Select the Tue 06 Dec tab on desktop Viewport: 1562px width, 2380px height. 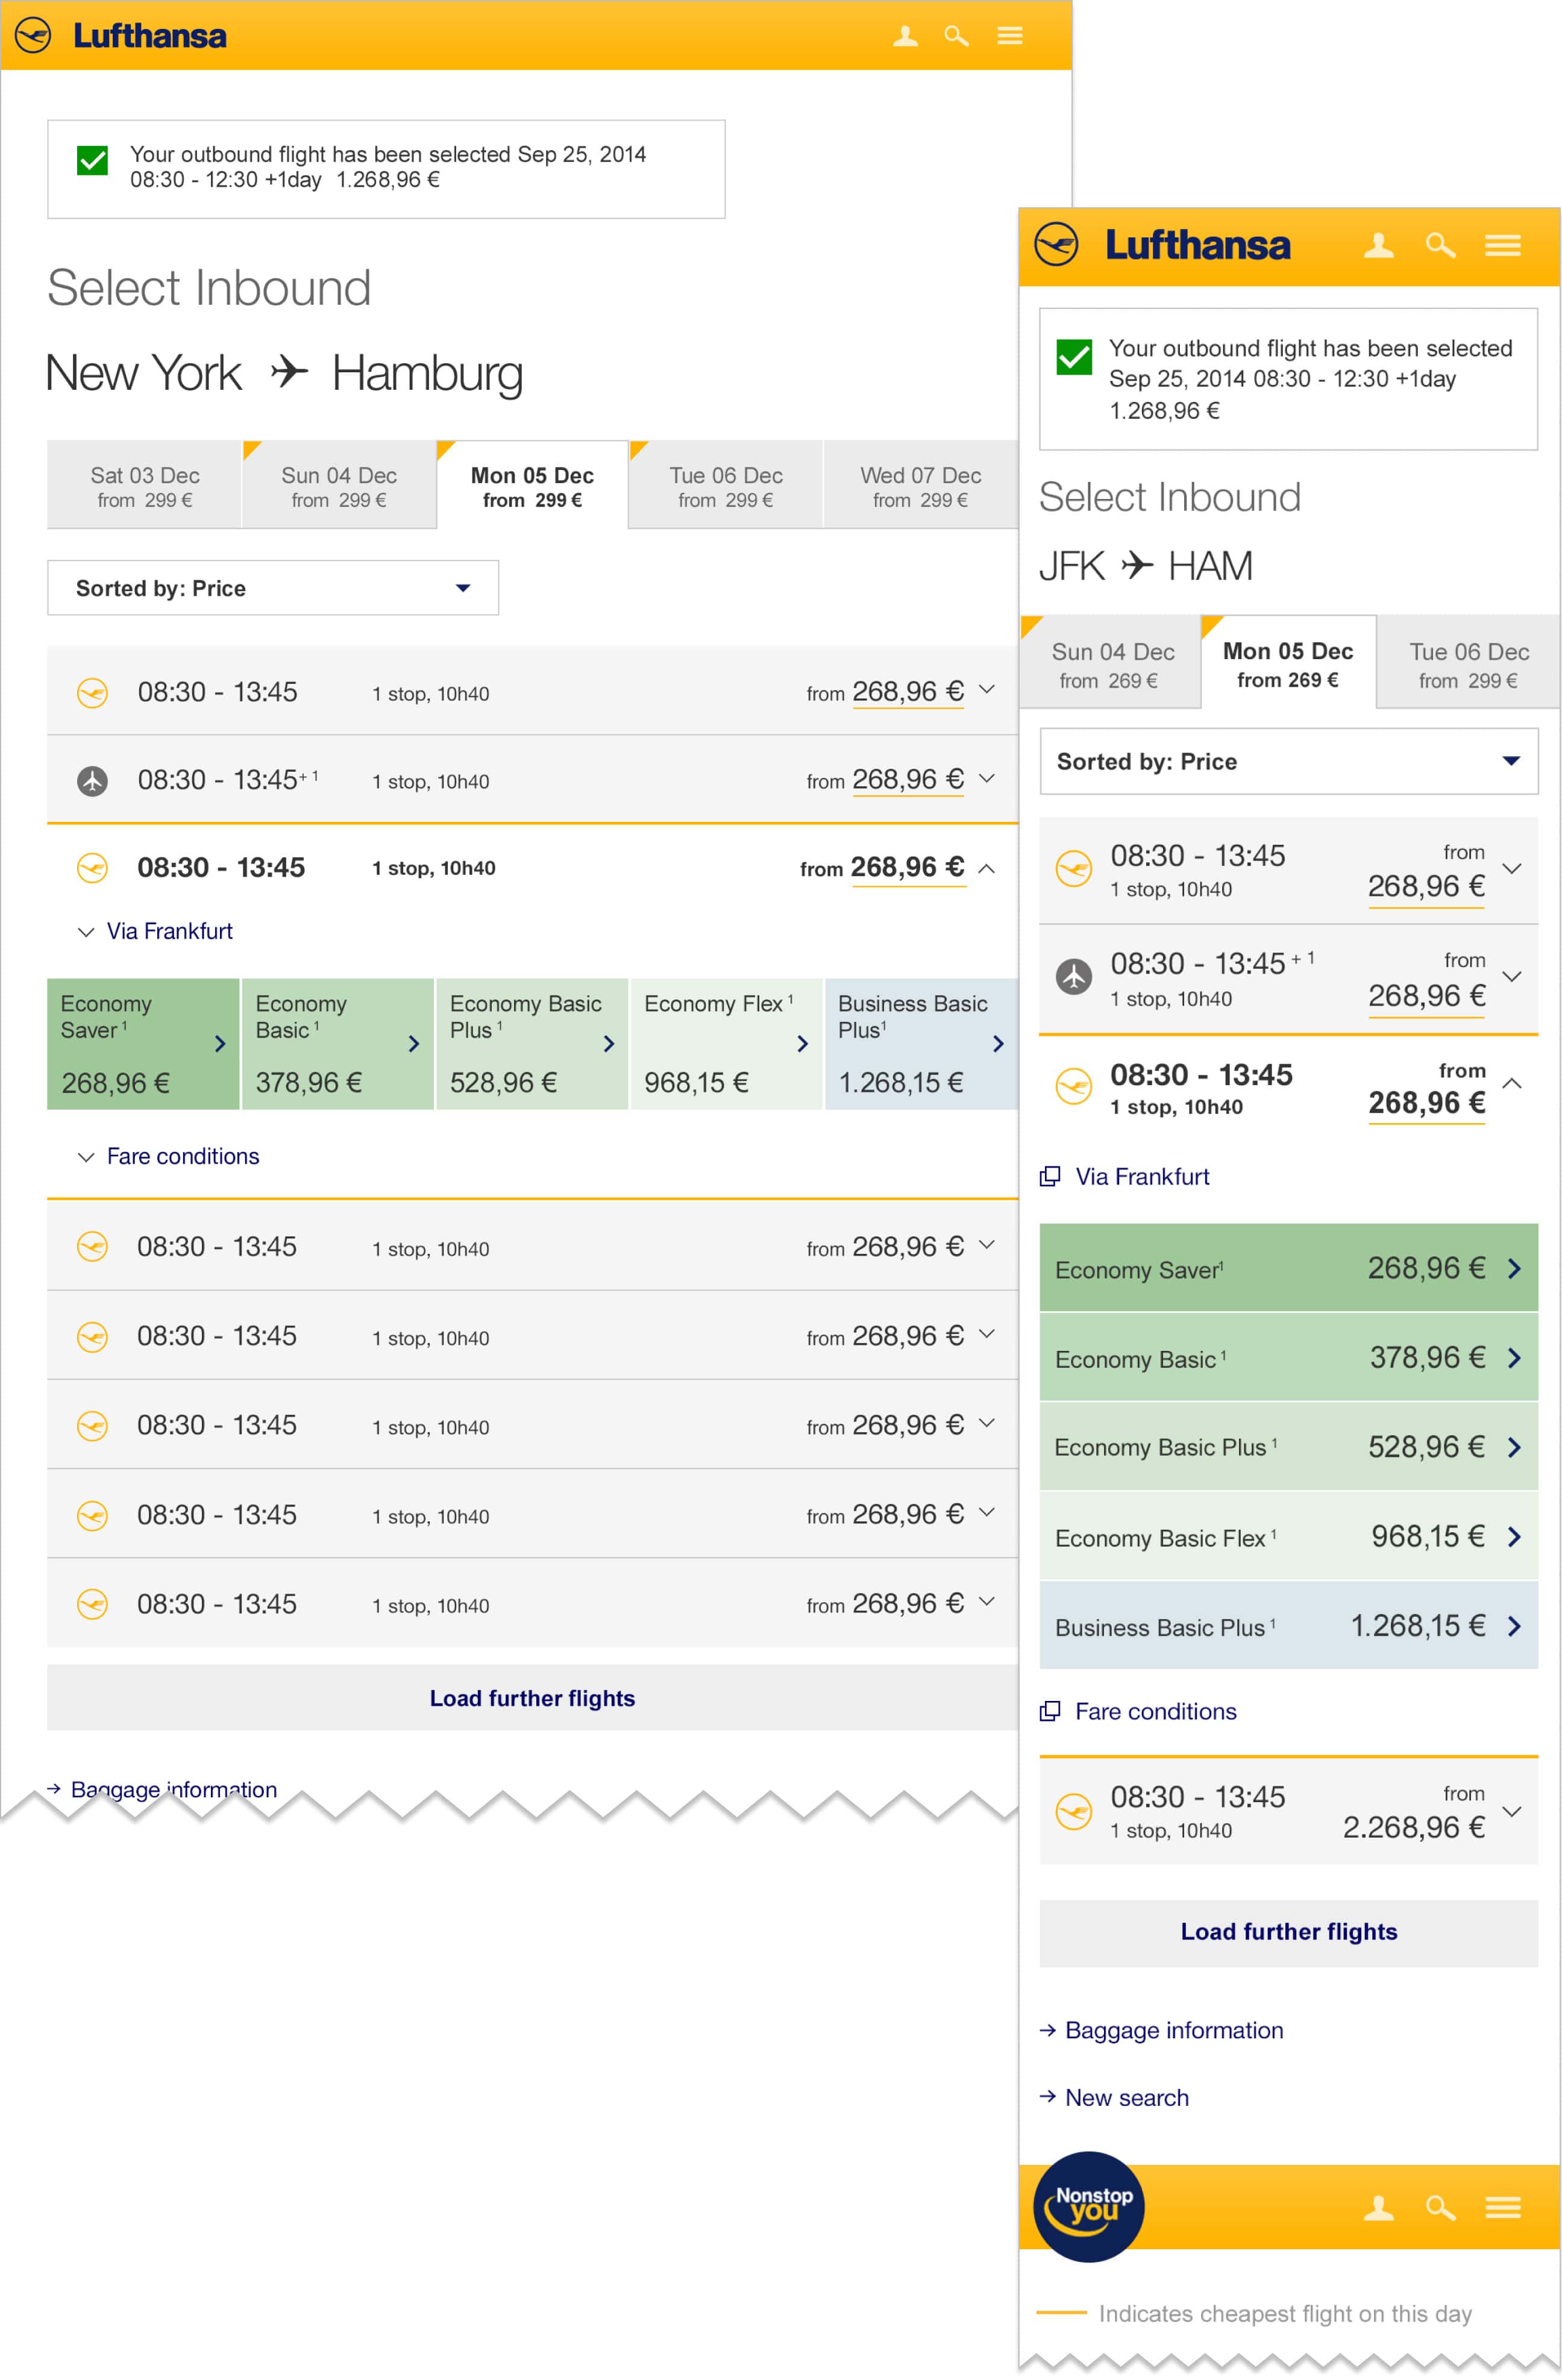click(725, 486)
